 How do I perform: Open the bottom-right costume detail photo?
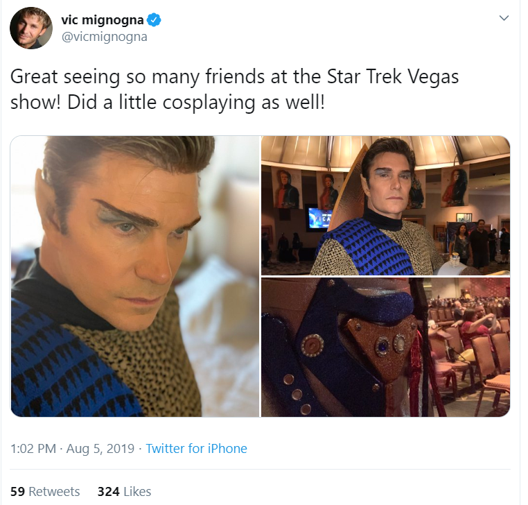tap(385, 348)
